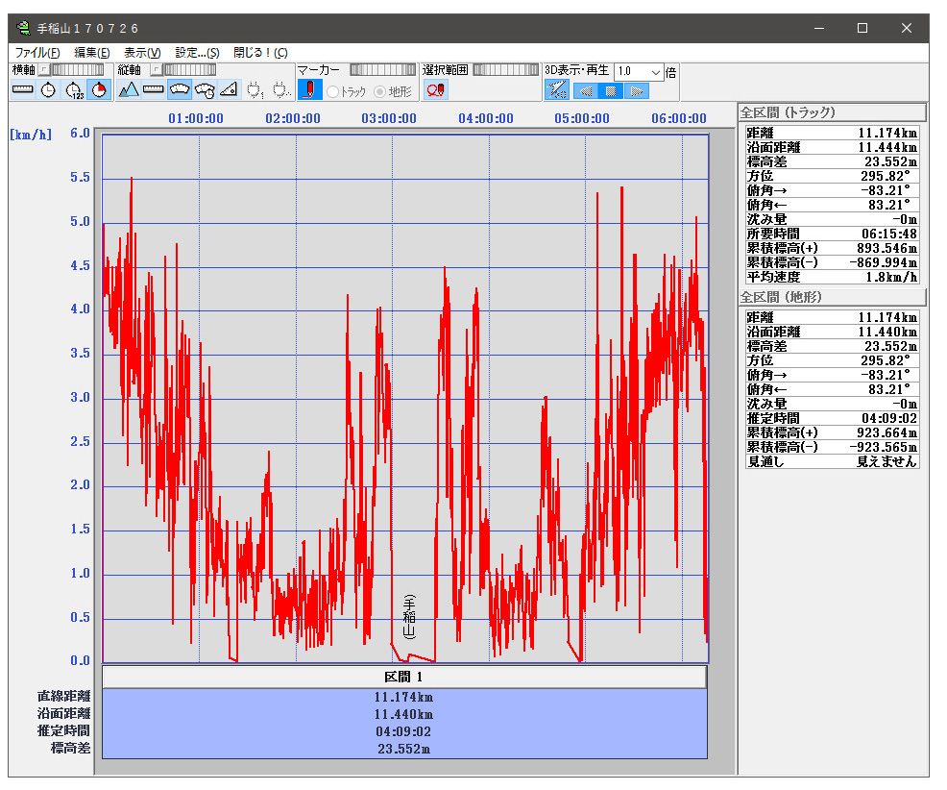Select the highlighted red clock horizontal axis icon
947x790 pixels.
[100, 90]
